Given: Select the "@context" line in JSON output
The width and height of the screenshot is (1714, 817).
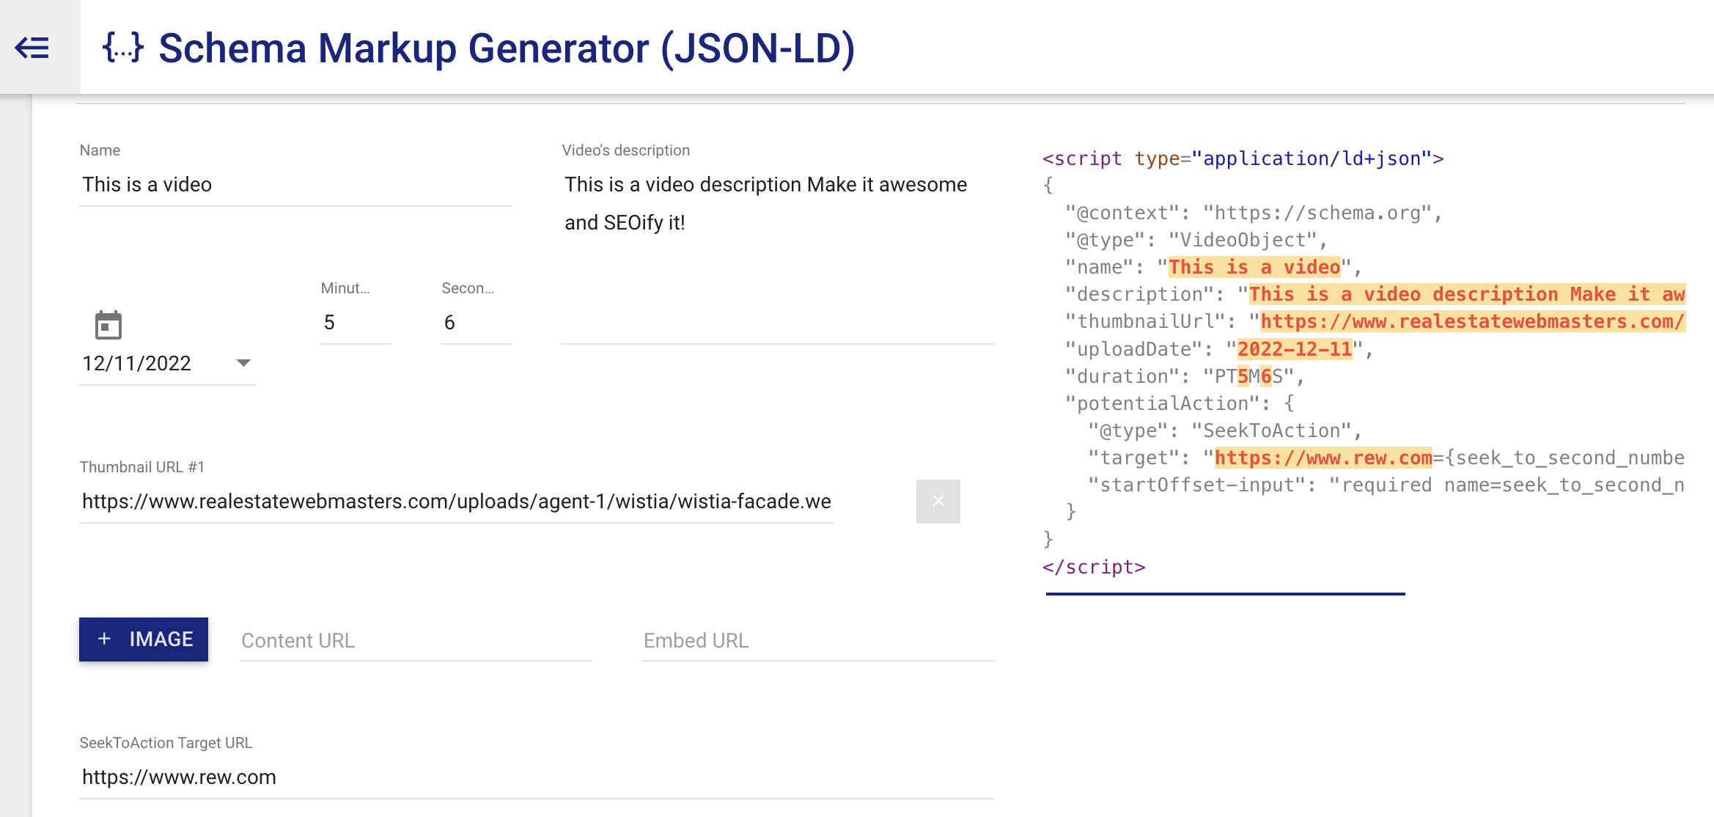Looking at the screenshot, I should pyautogui.click(x=1254, y=213).
